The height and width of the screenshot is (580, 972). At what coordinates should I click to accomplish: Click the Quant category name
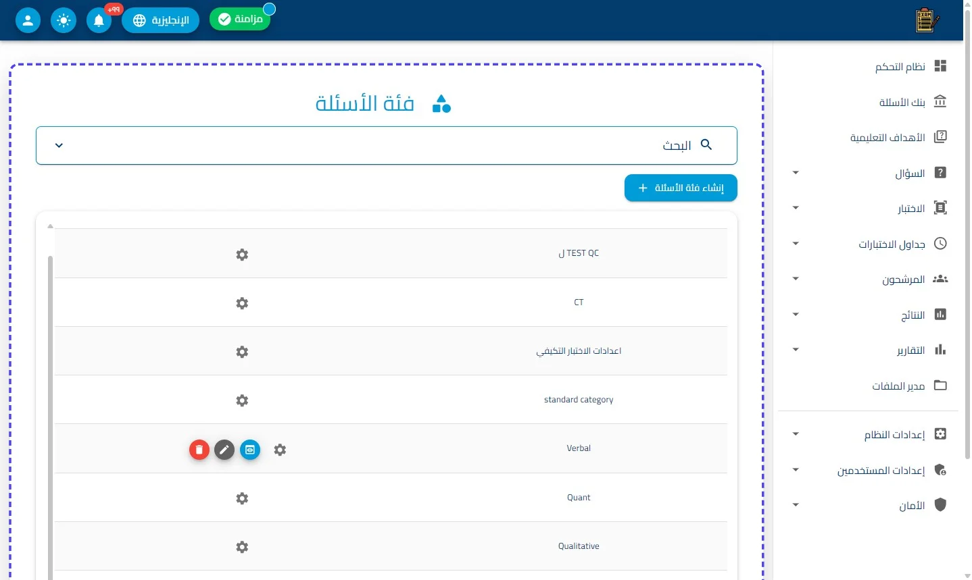(579, 498)
